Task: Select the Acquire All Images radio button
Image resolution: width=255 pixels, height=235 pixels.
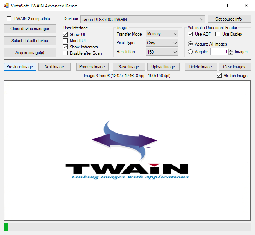Action: pyautogui.click(x=190, y=44)
